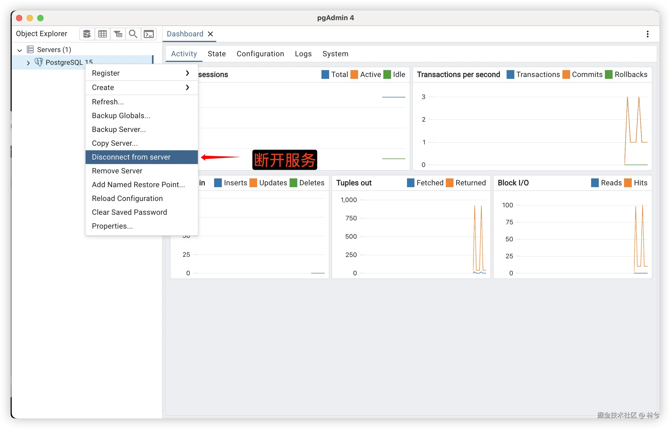Expand the Register submenu arrow
Image resolution: width=670 pixels, height=429 pixels.
click(x=187, y=73)
